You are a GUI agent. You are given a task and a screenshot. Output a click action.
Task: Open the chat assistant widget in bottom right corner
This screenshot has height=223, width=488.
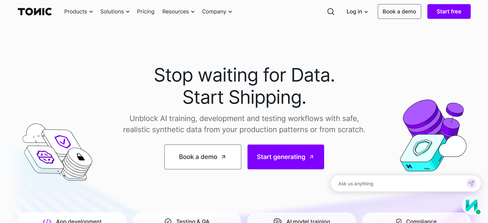[x=473, y=206]
